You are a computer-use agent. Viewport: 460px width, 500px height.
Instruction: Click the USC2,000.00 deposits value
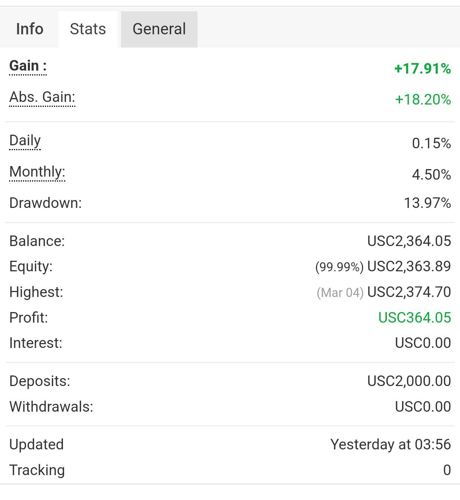409,381
